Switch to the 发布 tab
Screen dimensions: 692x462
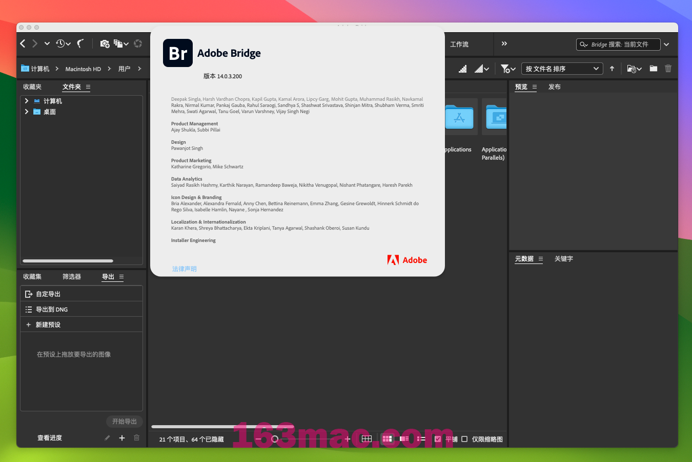pyautogui.click(x=555, y=87)
